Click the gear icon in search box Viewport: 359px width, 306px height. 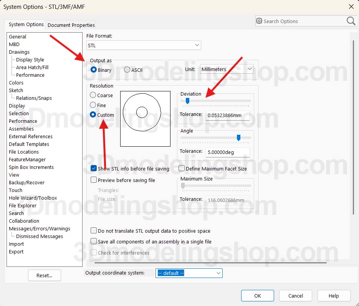tap(259, 21)
